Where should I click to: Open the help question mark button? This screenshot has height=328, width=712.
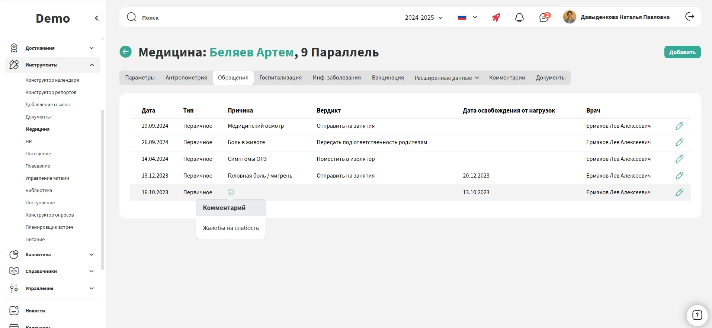point(697,315)
